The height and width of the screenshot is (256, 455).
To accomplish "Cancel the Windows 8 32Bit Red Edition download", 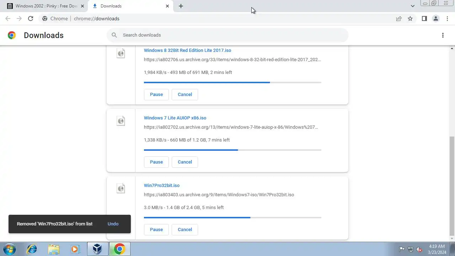I will click(x=185, y=94).
